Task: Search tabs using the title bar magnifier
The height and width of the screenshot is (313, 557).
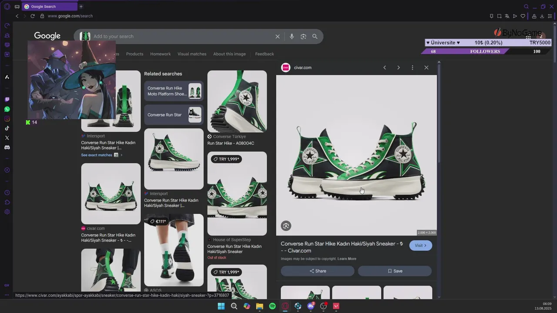Action: tap(526, 7)
